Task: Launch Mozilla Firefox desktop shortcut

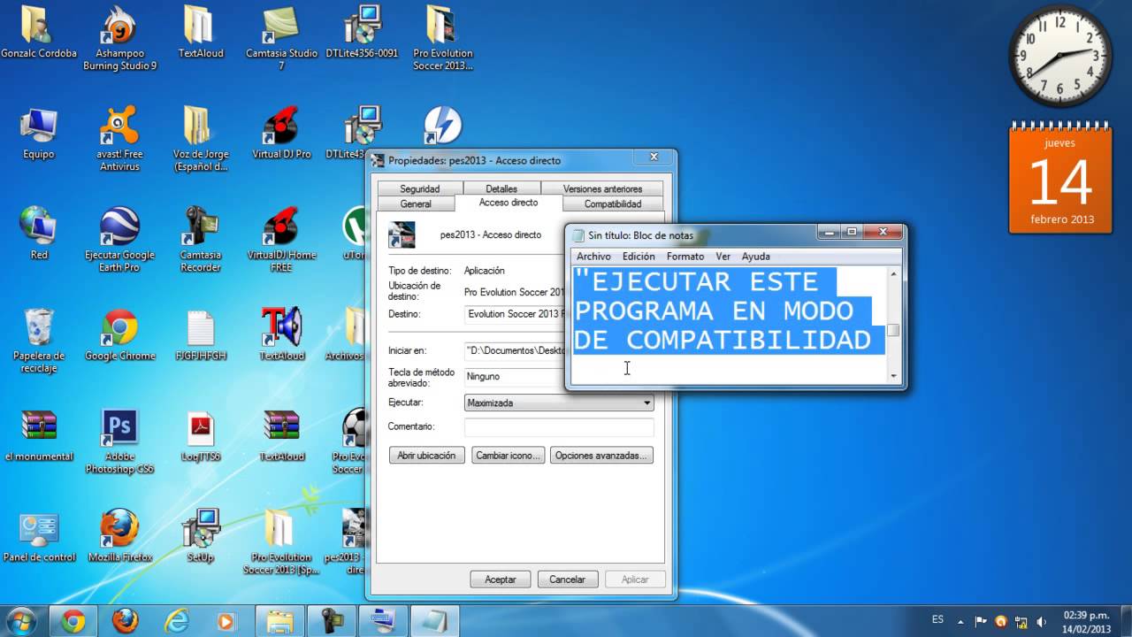Action: tap(119, 536)
